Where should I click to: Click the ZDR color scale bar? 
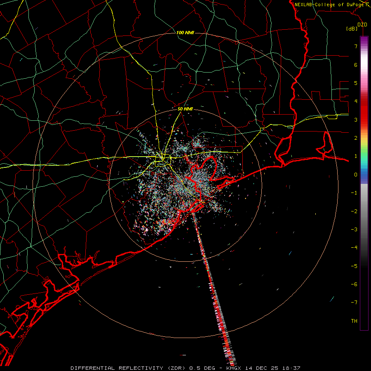coord(364,183)
